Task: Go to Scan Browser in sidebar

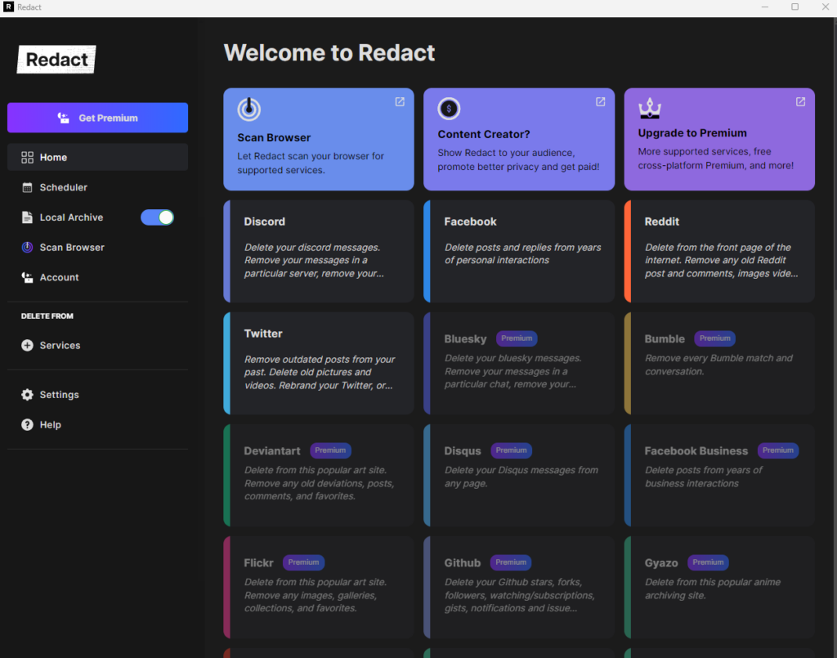Action: [x=98, y=247]
